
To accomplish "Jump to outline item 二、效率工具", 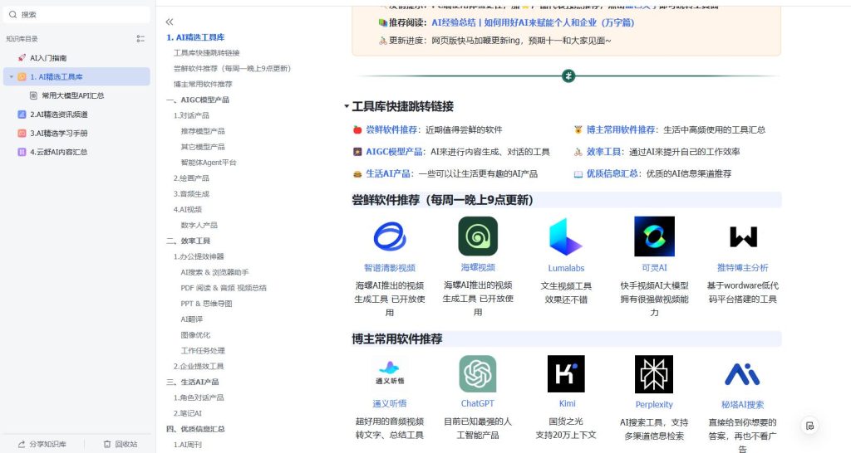I will tap(189, 241).
